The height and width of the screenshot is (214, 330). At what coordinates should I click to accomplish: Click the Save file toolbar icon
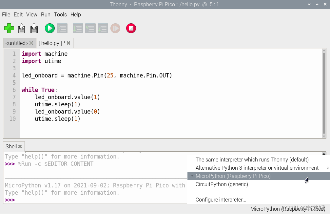coord(34,28)
